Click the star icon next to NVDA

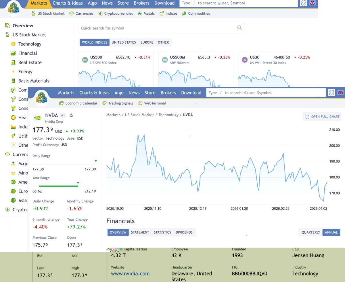[x=71, y=115]
